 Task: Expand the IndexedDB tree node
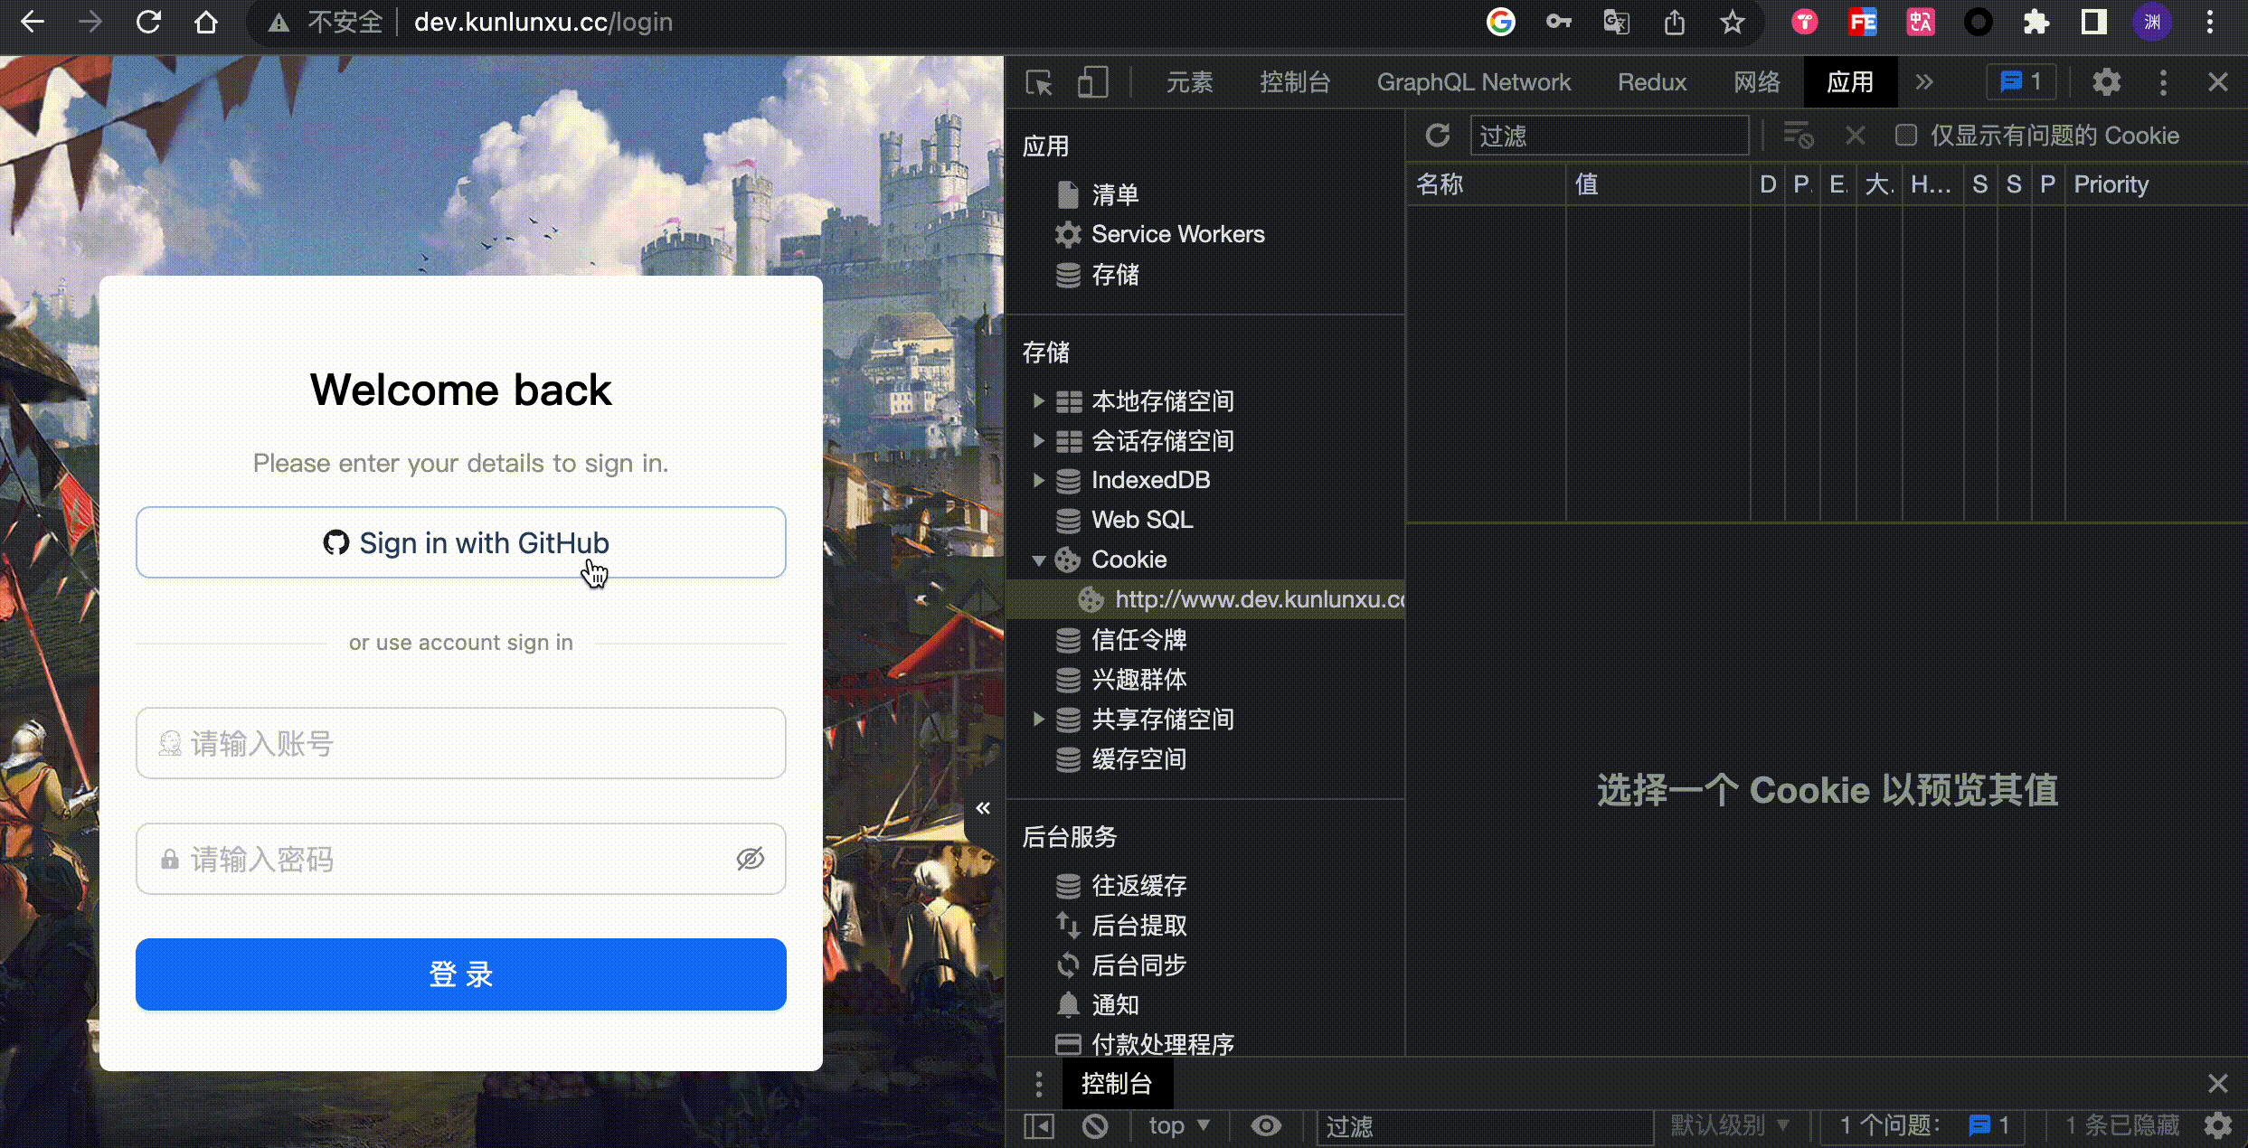click(x=1039, y=480)
